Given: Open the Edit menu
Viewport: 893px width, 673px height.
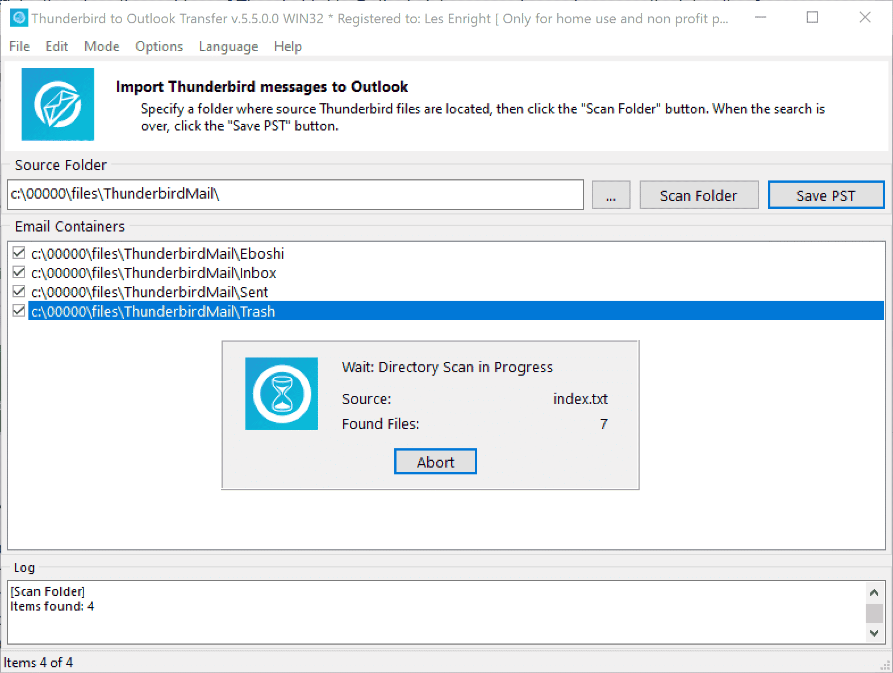Looking at the screenshot, I should pos(57,47).
